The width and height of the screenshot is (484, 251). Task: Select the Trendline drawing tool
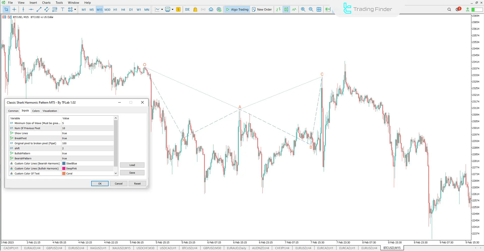click(39, 9)
